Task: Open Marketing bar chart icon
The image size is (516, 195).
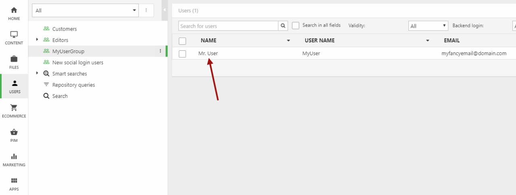Action: [14, 157]
